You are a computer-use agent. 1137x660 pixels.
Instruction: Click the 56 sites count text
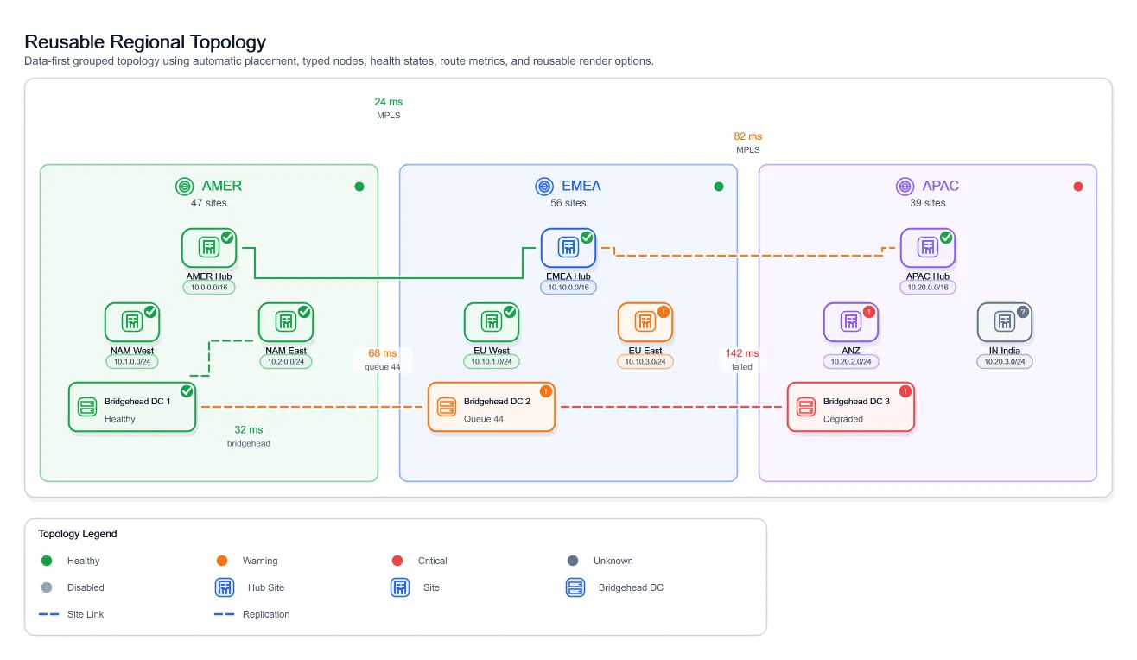tap(568, 203)
